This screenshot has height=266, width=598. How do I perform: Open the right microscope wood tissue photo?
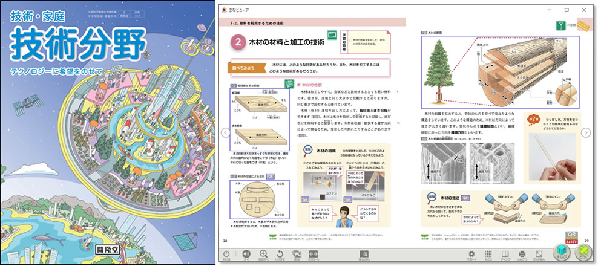pyautogui.click(x=492, y=163)
